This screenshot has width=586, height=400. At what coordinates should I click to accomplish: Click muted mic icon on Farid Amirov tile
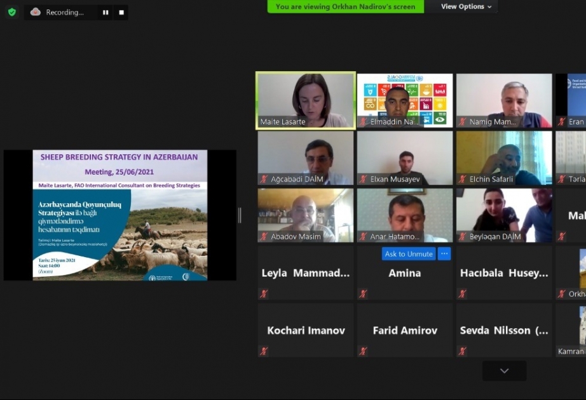(363, 351)
